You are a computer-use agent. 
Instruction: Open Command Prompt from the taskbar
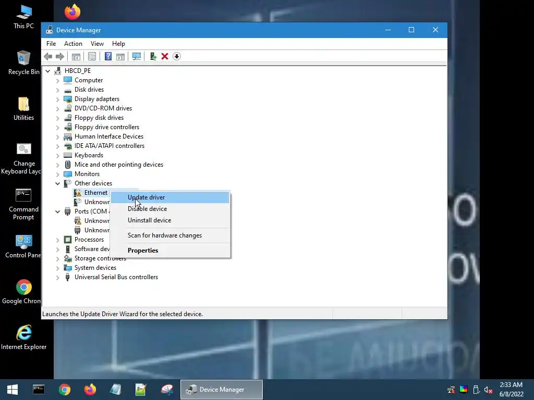point(39,390)
